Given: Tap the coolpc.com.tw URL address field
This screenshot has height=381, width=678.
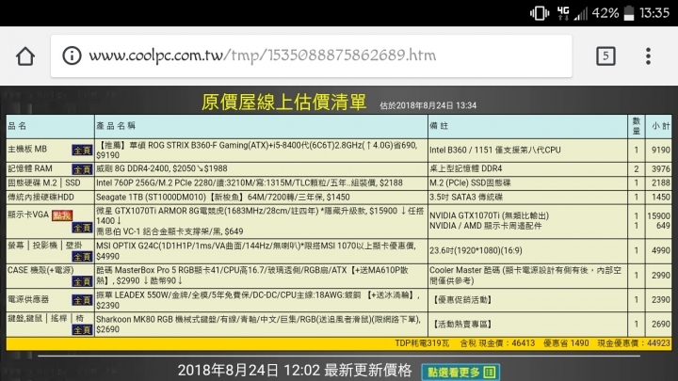Looking at the screenshot, I should [x=312, y=56].
